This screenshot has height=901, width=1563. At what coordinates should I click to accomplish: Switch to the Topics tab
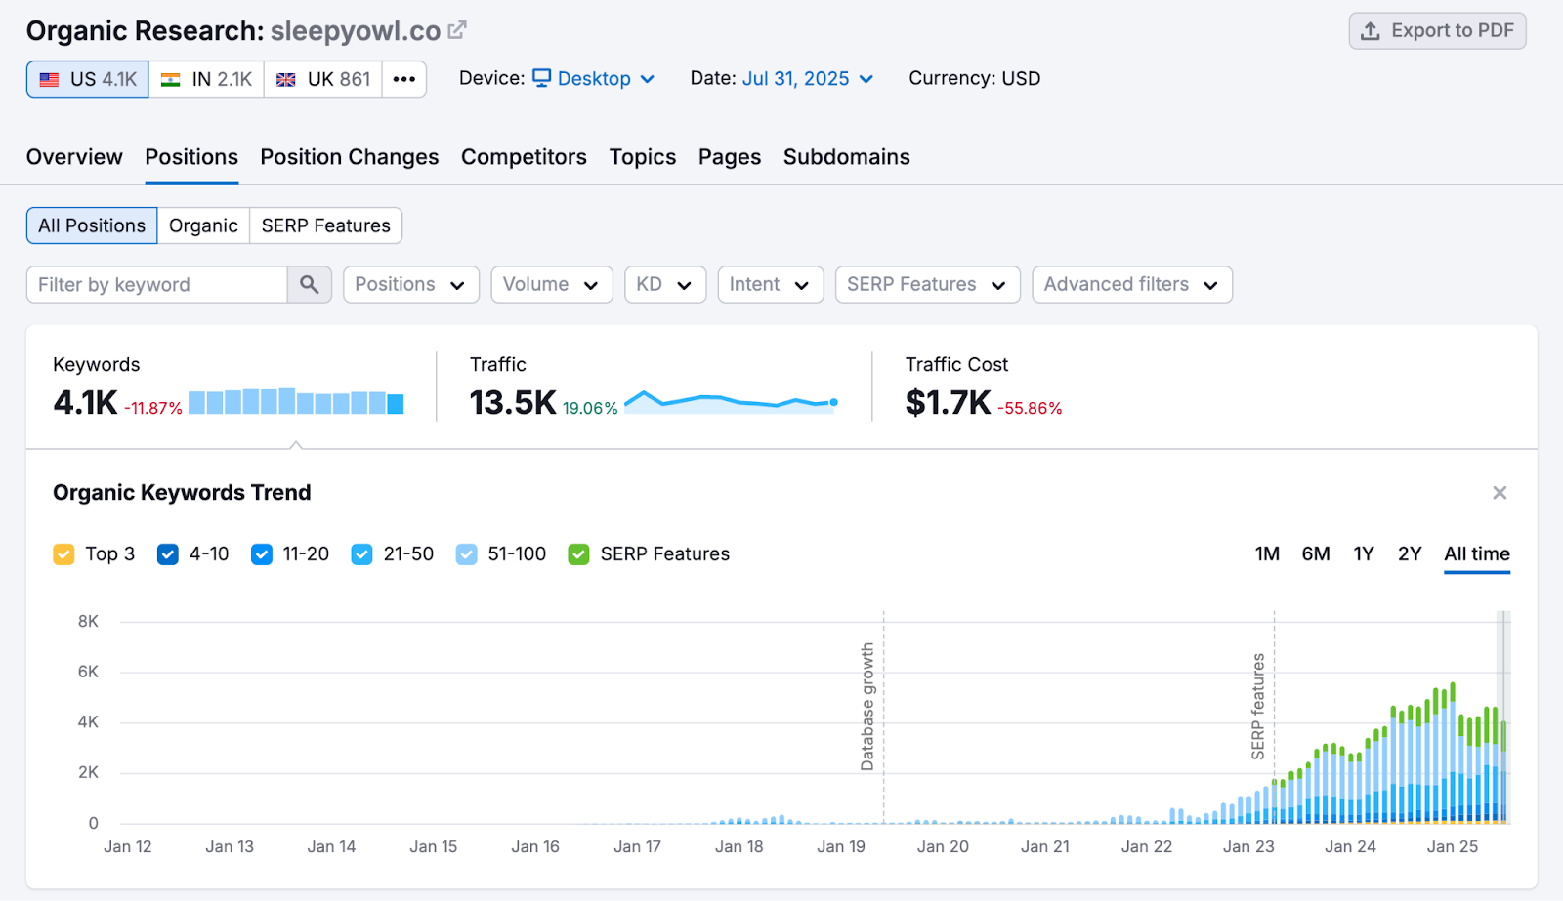click(643, 157)
